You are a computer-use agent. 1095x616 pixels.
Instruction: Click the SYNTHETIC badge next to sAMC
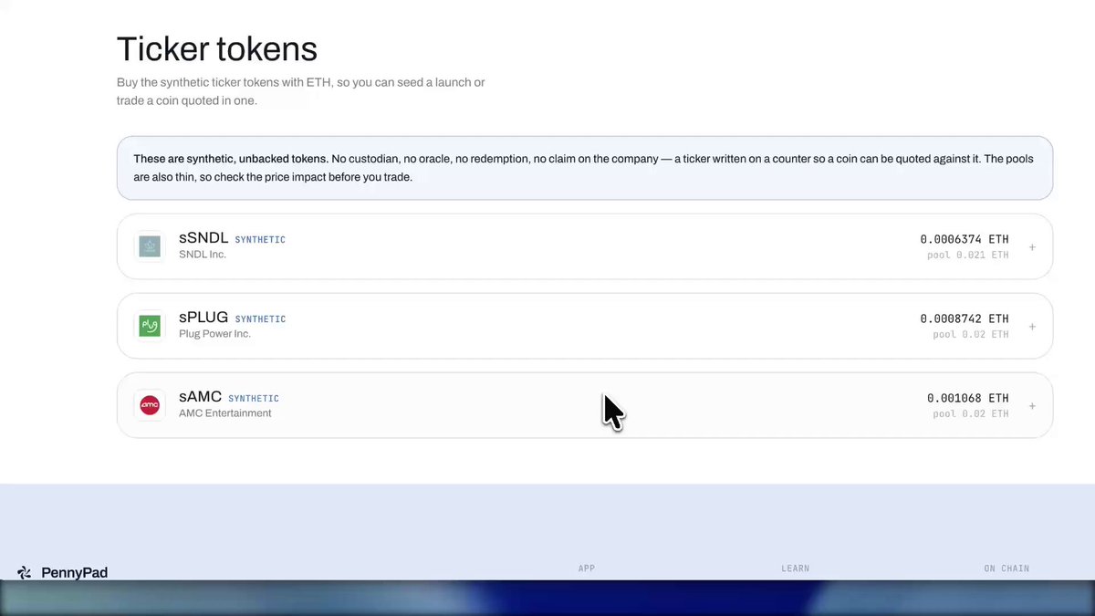point(254,399)
